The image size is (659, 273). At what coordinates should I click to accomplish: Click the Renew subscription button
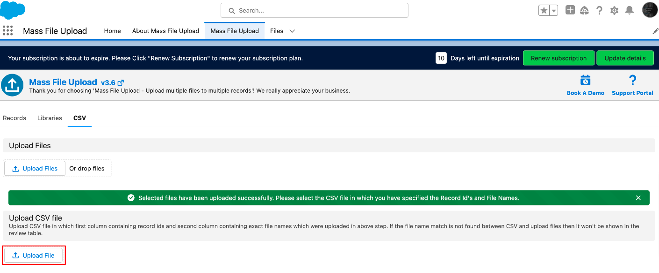[x=559, y=58]
